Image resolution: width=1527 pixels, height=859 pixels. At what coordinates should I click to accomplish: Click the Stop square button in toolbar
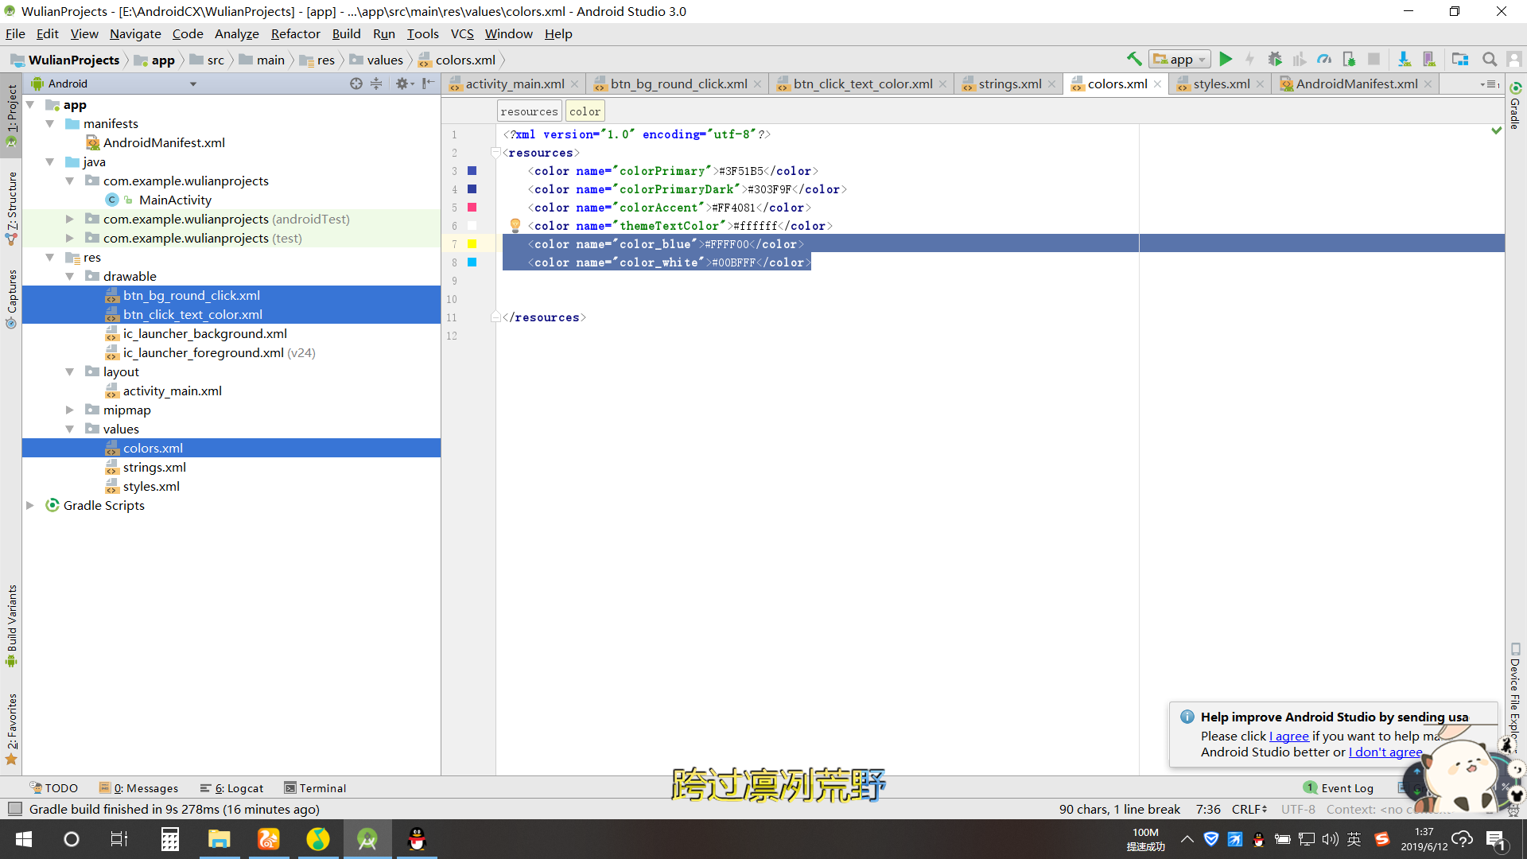coord(1374,59)
